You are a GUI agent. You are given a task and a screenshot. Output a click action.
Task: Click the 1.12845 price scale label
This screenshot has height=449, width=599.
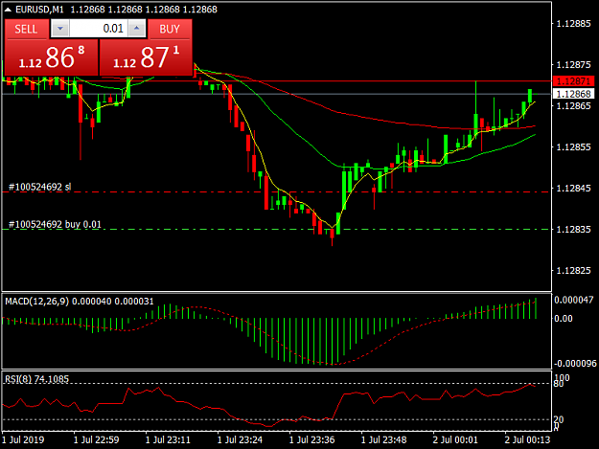point(573,188)
